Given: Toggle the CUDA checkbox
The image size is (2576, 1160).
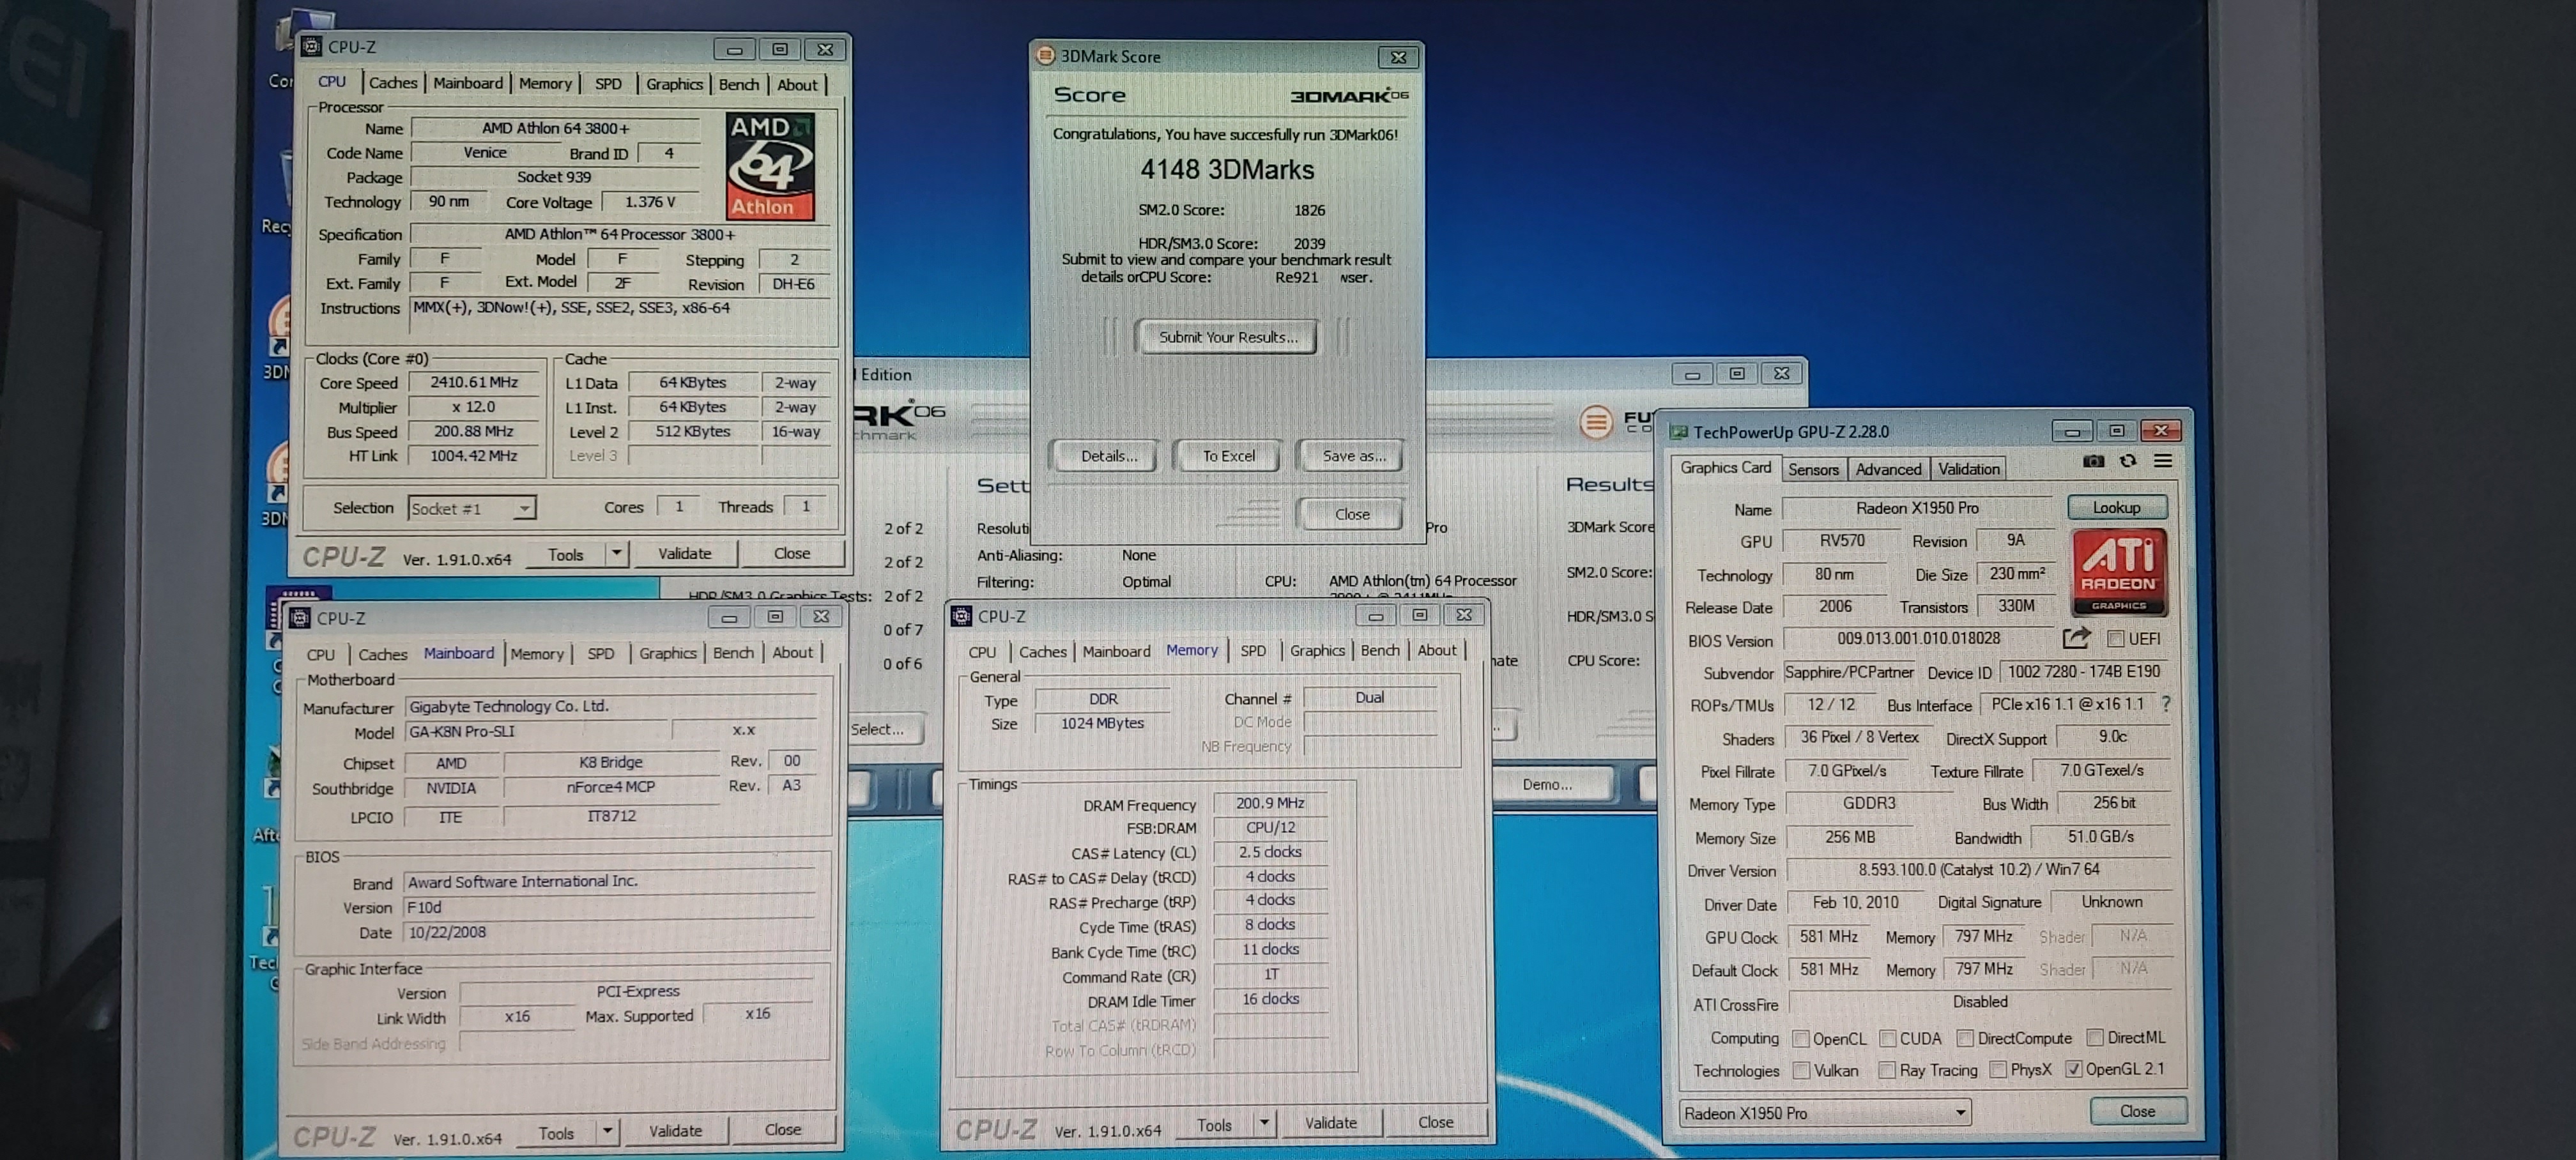Looking at the screenshot, I should [x=1888, y=1039].
